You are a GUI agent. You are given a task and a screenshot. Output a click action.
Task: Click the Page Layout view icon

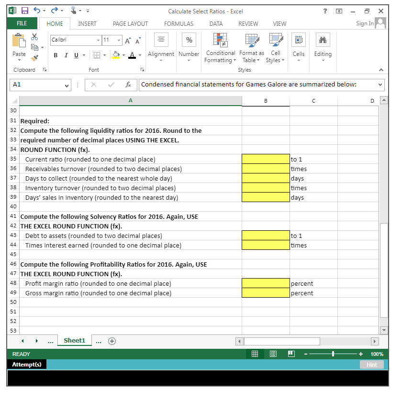click(x=273, y=354)
